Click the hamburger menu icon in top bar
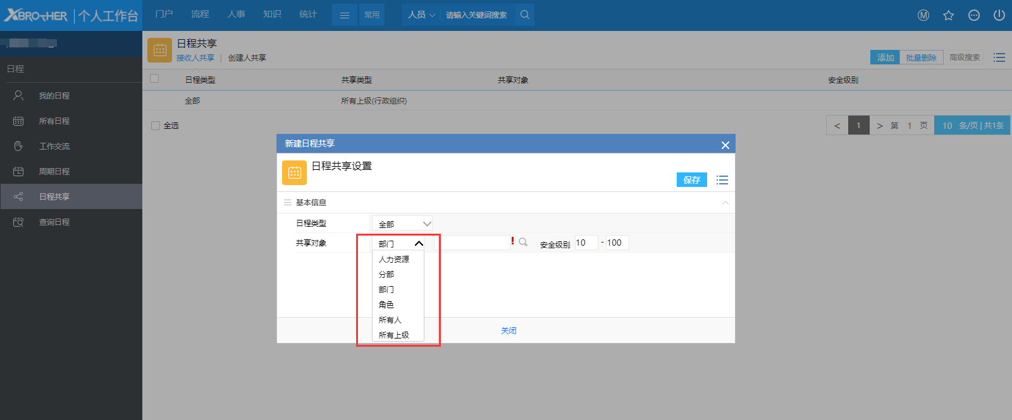The height and width of the screenshot is (420, 1012). coord(345,15)
